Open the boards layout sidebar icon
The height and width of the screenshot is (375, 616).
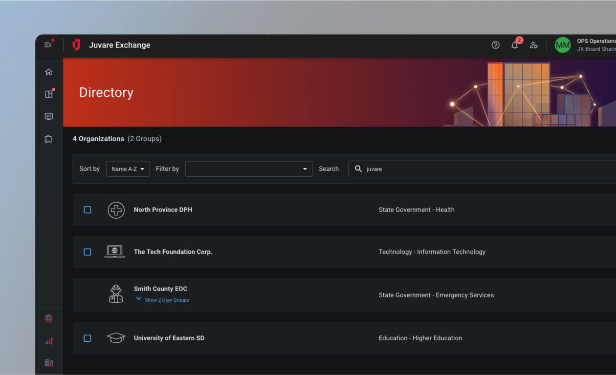tap(49, 94)
